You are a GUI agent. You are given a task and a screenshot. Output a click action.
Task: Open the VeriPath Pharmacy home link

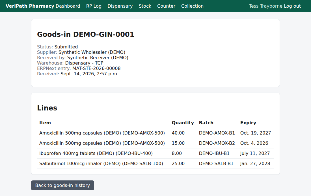(30, 6)
